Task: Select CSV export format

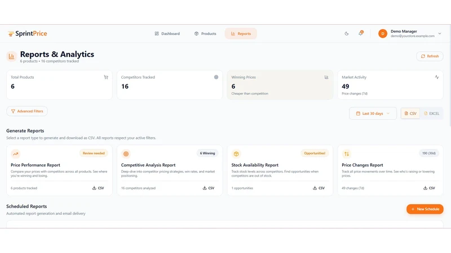Action: click(410, 114)
